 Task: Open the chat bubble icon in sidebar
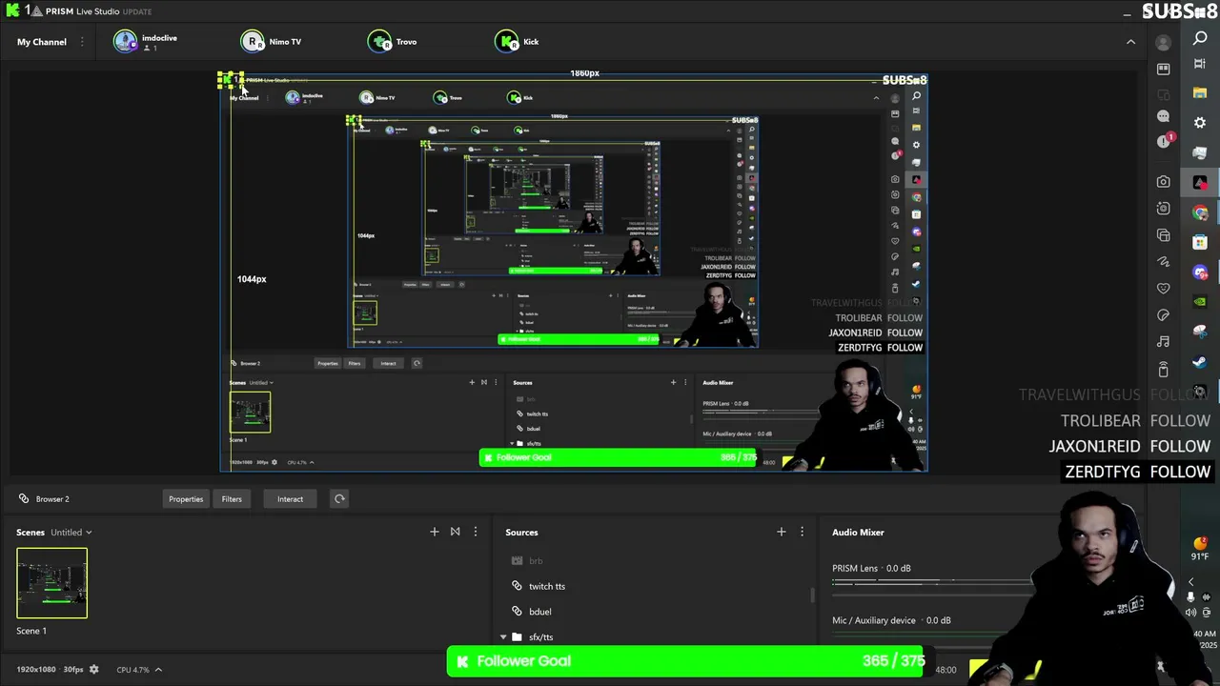point(1163,116)
